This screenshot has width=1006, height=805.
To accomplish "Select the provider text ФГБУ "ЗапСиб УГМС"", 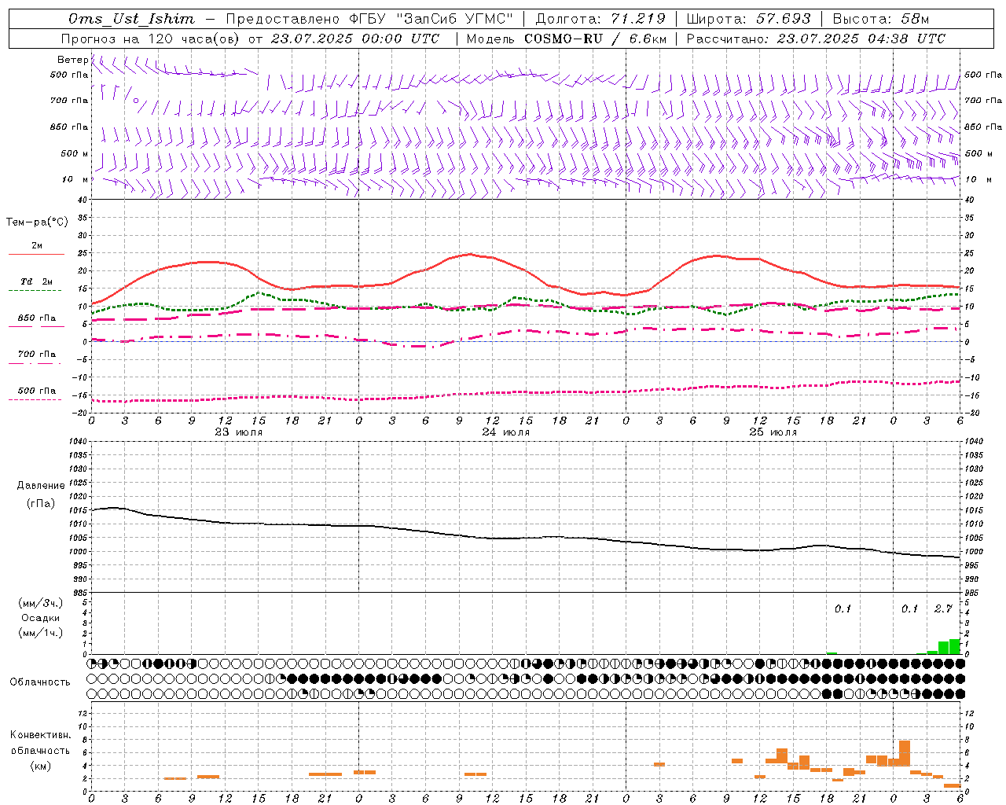I will (430, 19).
